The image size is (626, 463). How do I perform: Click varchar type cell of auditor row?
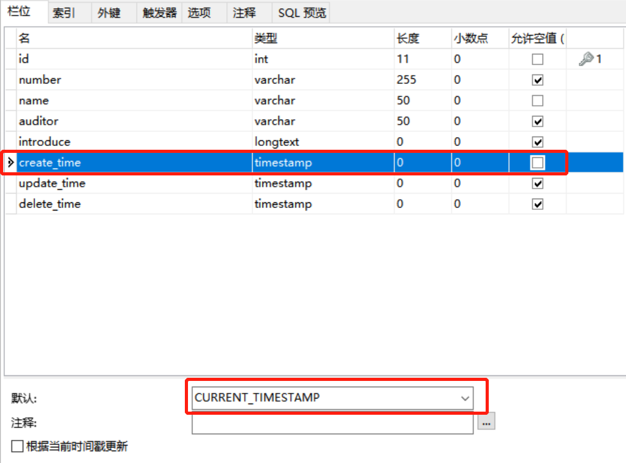pyautogui.click(x=323, y=122)
